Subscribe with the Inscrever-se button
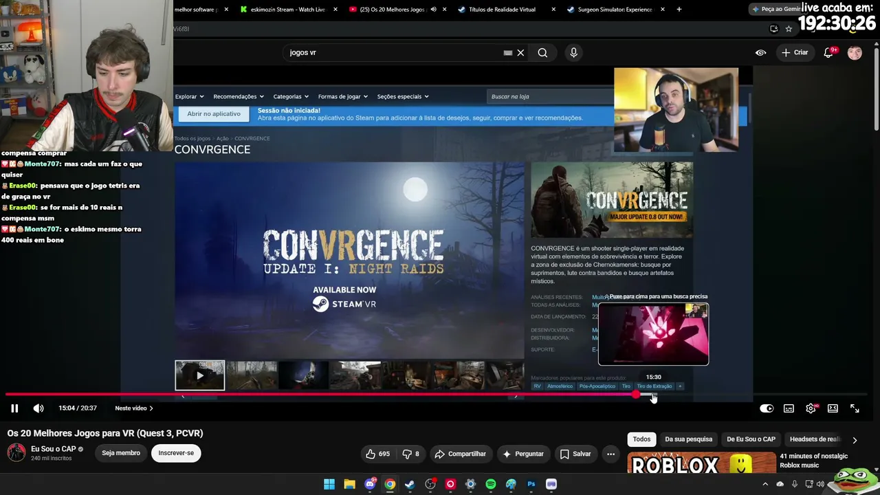The image size is (880, 495). click(176, 453)
